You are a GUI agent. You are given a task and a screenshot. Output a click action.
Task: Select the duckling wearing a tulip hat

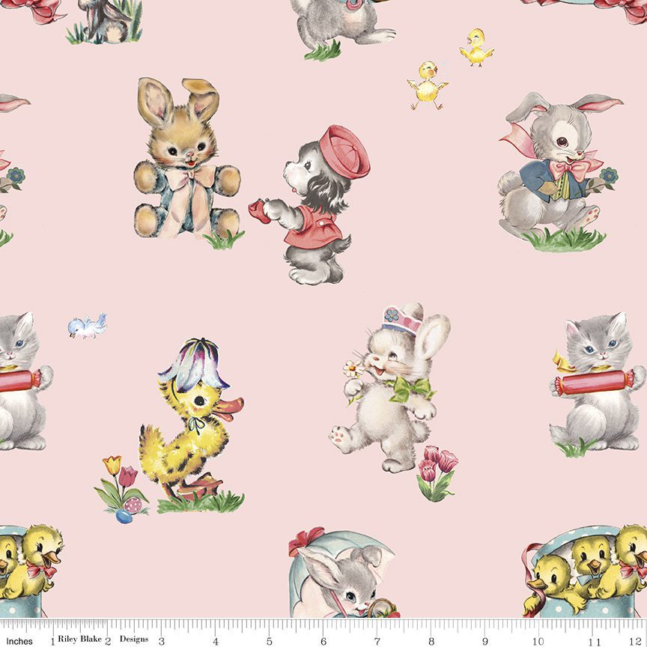191,425
